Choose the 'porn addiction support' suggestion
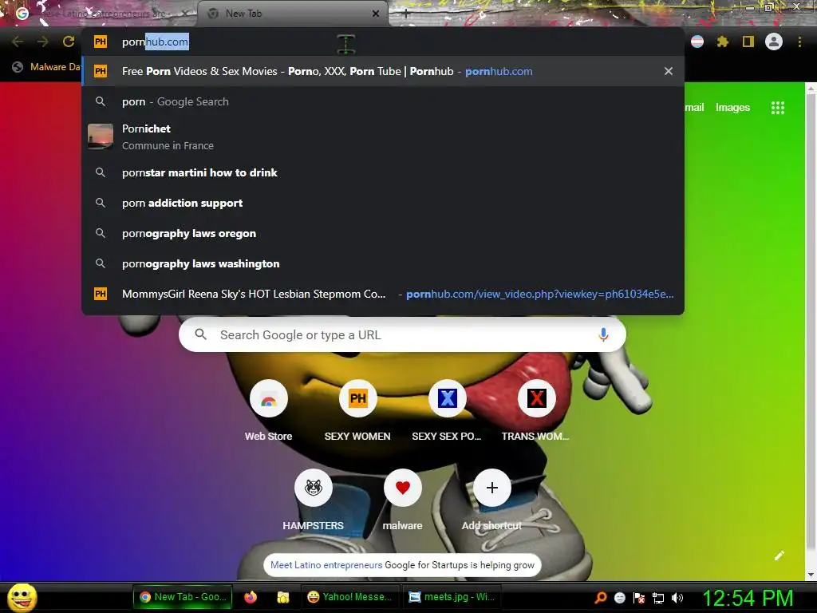The width and height of the screenshot is (817, 613). pyautogui.click(x=383, y=203)
